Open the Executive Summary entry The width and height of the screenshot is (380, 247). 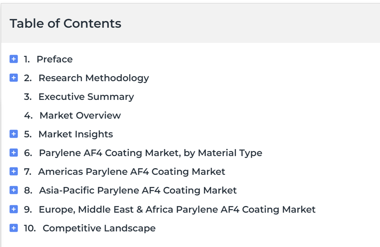86,97
